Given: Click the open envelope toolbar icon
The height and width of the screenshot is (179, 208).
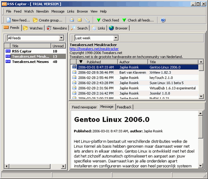Looking at the screenshot, I should click(x=72, y=20).
